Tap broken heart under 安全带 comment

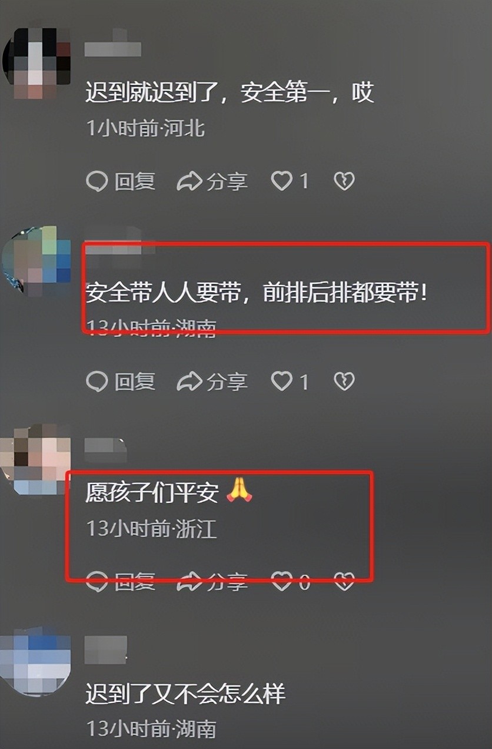[344, 382]
